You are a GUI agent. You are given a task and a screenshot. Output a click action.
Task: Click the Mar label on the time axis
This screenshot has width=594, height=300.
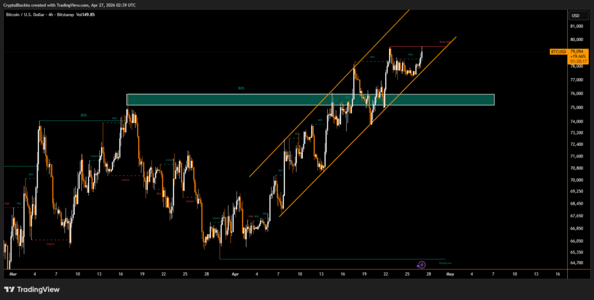[13, 273]
